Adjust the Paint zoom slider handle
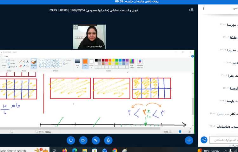The width and height of the screenshot is (238, 152). click(x=180, y=132)
